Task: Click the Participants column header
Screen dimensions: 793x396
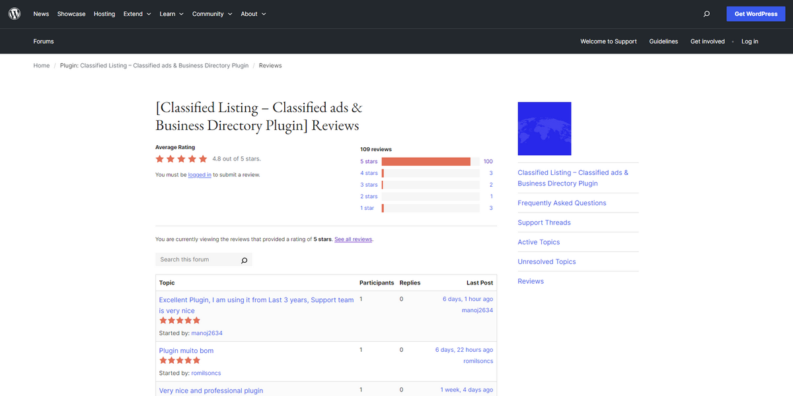Action: 377,282
